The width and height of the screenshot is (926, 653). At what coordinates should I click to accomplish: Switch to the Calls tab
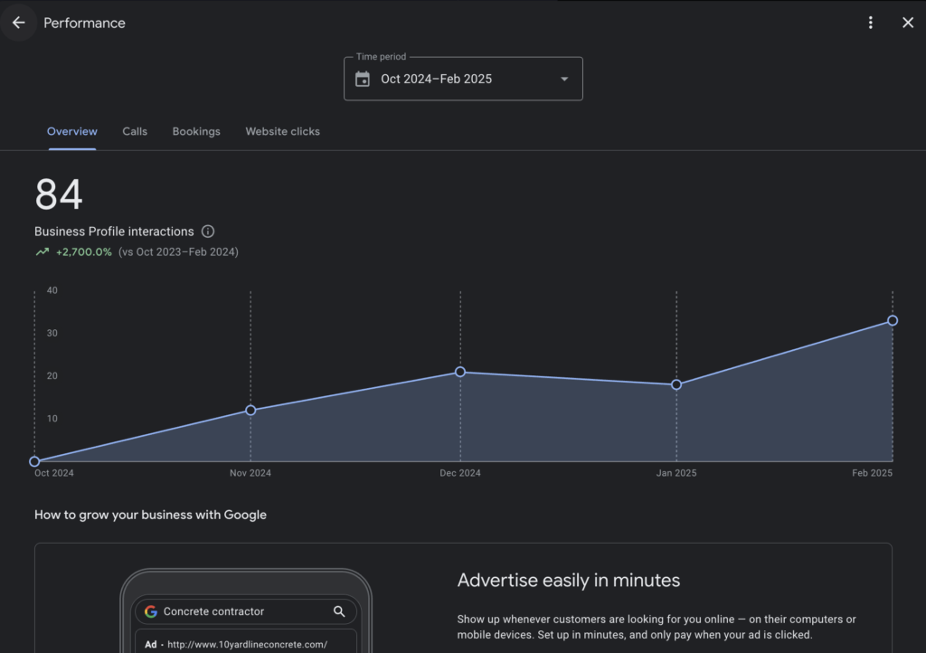pos(135,132)
